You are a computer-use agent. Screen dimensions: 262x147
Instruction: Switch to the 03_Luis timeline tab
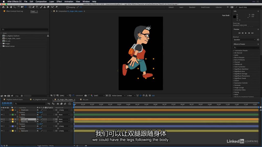pyautogui.click(x=85, y=100)
